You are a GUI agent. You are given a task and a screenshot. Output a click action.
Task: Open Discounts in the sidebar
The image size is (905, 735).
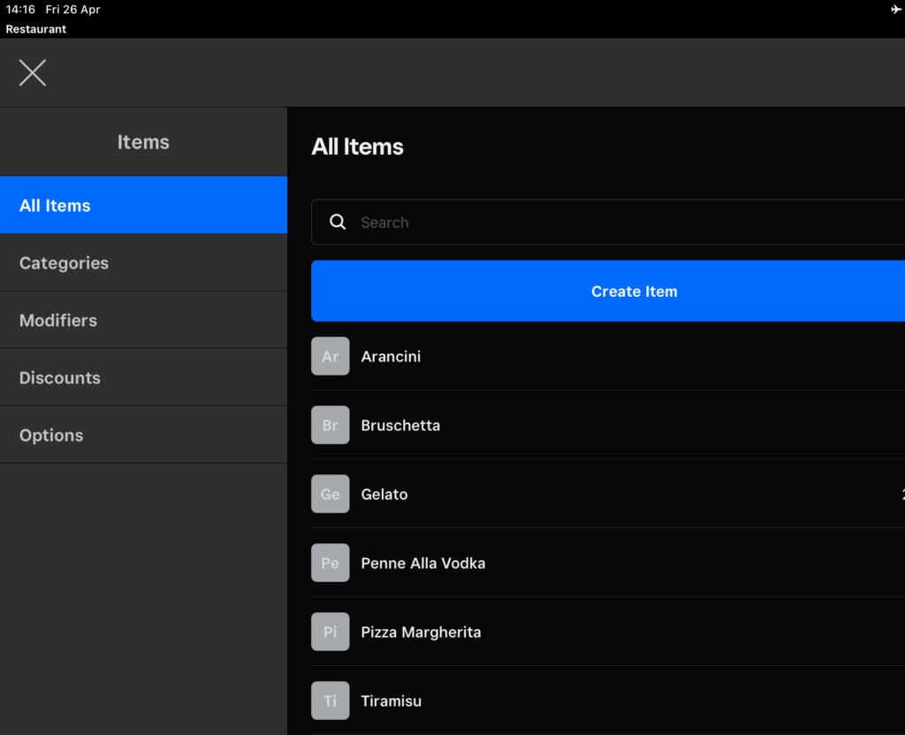point(143,378)
